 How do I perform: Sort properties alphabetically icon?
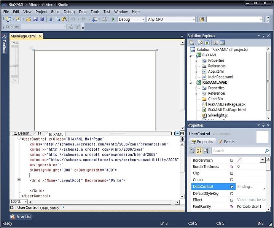199,151
